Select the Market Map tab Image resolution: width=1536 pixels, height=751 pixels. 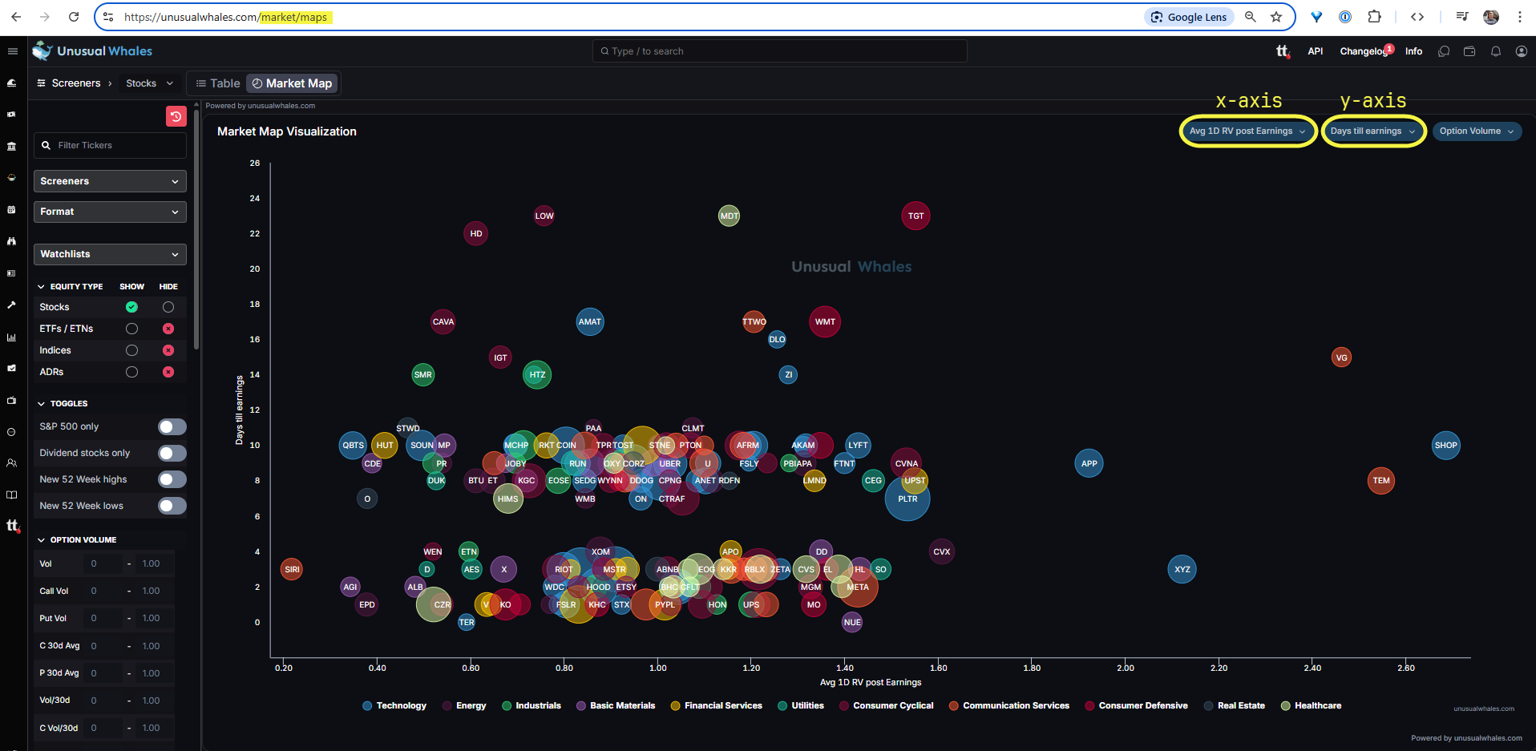[x=292, y=83]
